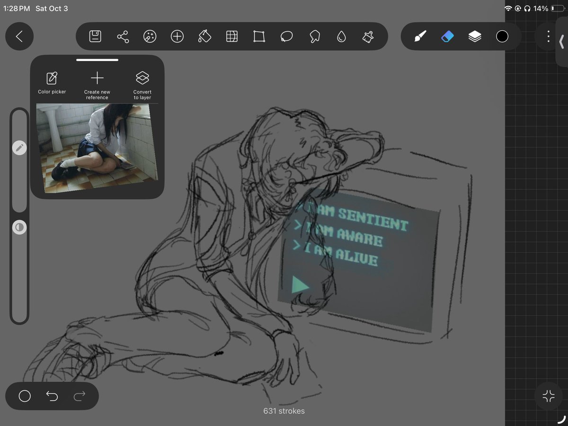This screenshot has height=426, width=568.
Task: Adjust the opacity slider knob
Action: click(x=19, y=228)
